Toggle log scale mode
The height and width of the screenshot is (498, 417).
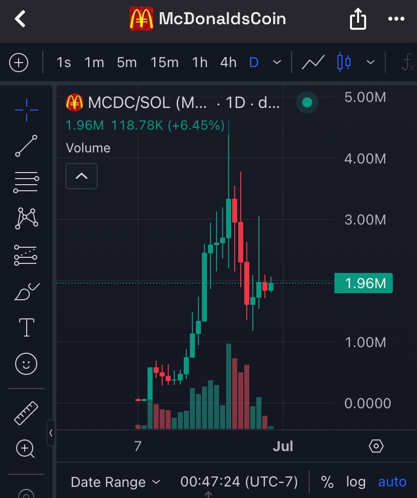pos(356,482)
